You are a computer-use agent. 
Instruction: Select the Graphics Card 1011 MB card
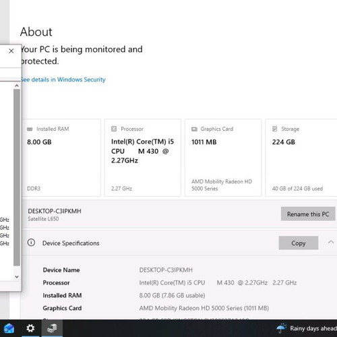click(223, 158)
